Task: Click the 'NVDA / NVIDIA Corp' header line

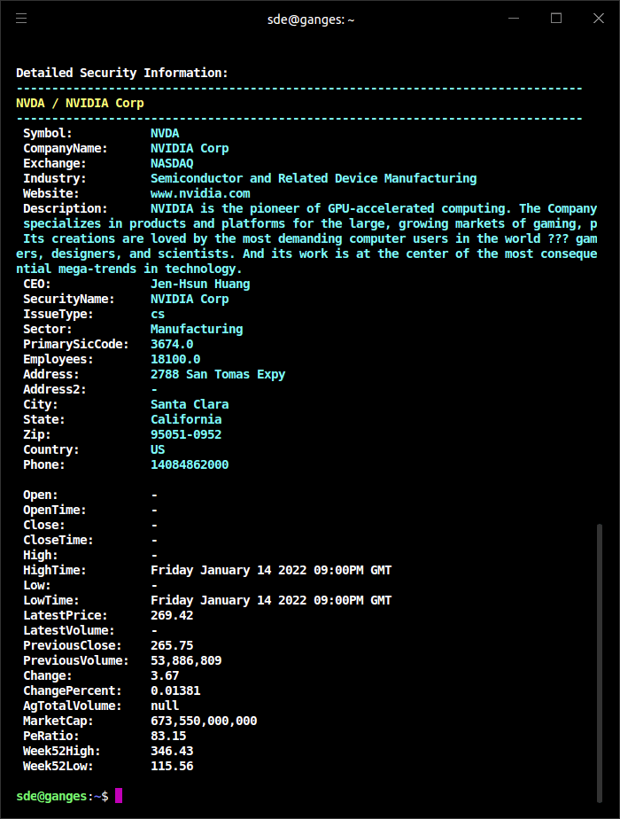Action: click(x=80, y=104)
